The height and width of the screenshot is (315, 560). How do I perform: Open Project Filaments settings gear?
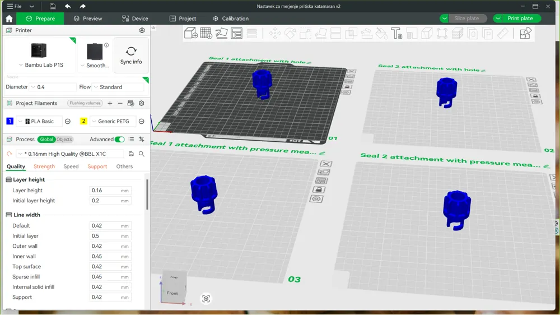(142, 103)
